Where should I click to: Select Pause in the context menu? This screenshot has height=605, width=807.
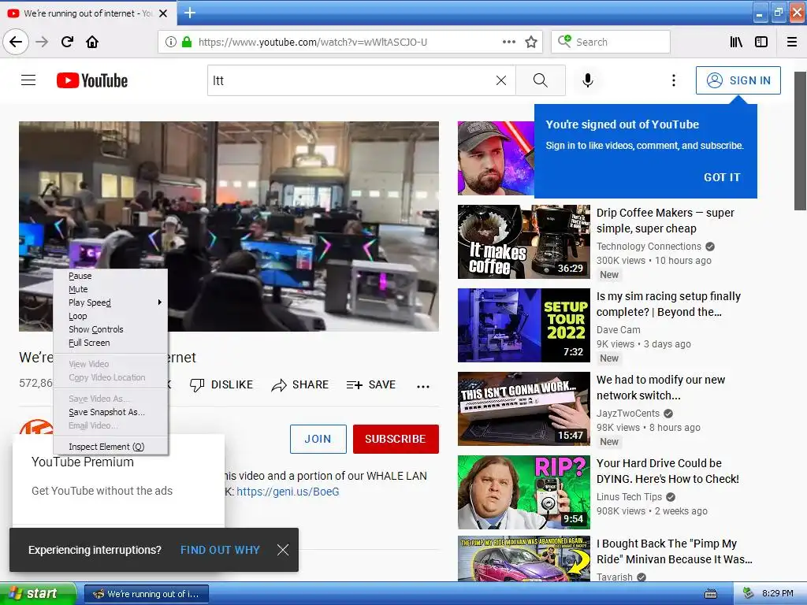coord(110,276)
